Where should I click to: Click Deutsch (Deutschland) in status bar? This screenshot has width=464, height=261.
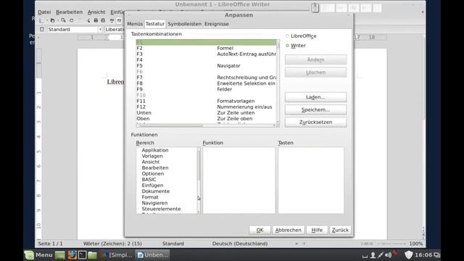[x=240, y=244]
